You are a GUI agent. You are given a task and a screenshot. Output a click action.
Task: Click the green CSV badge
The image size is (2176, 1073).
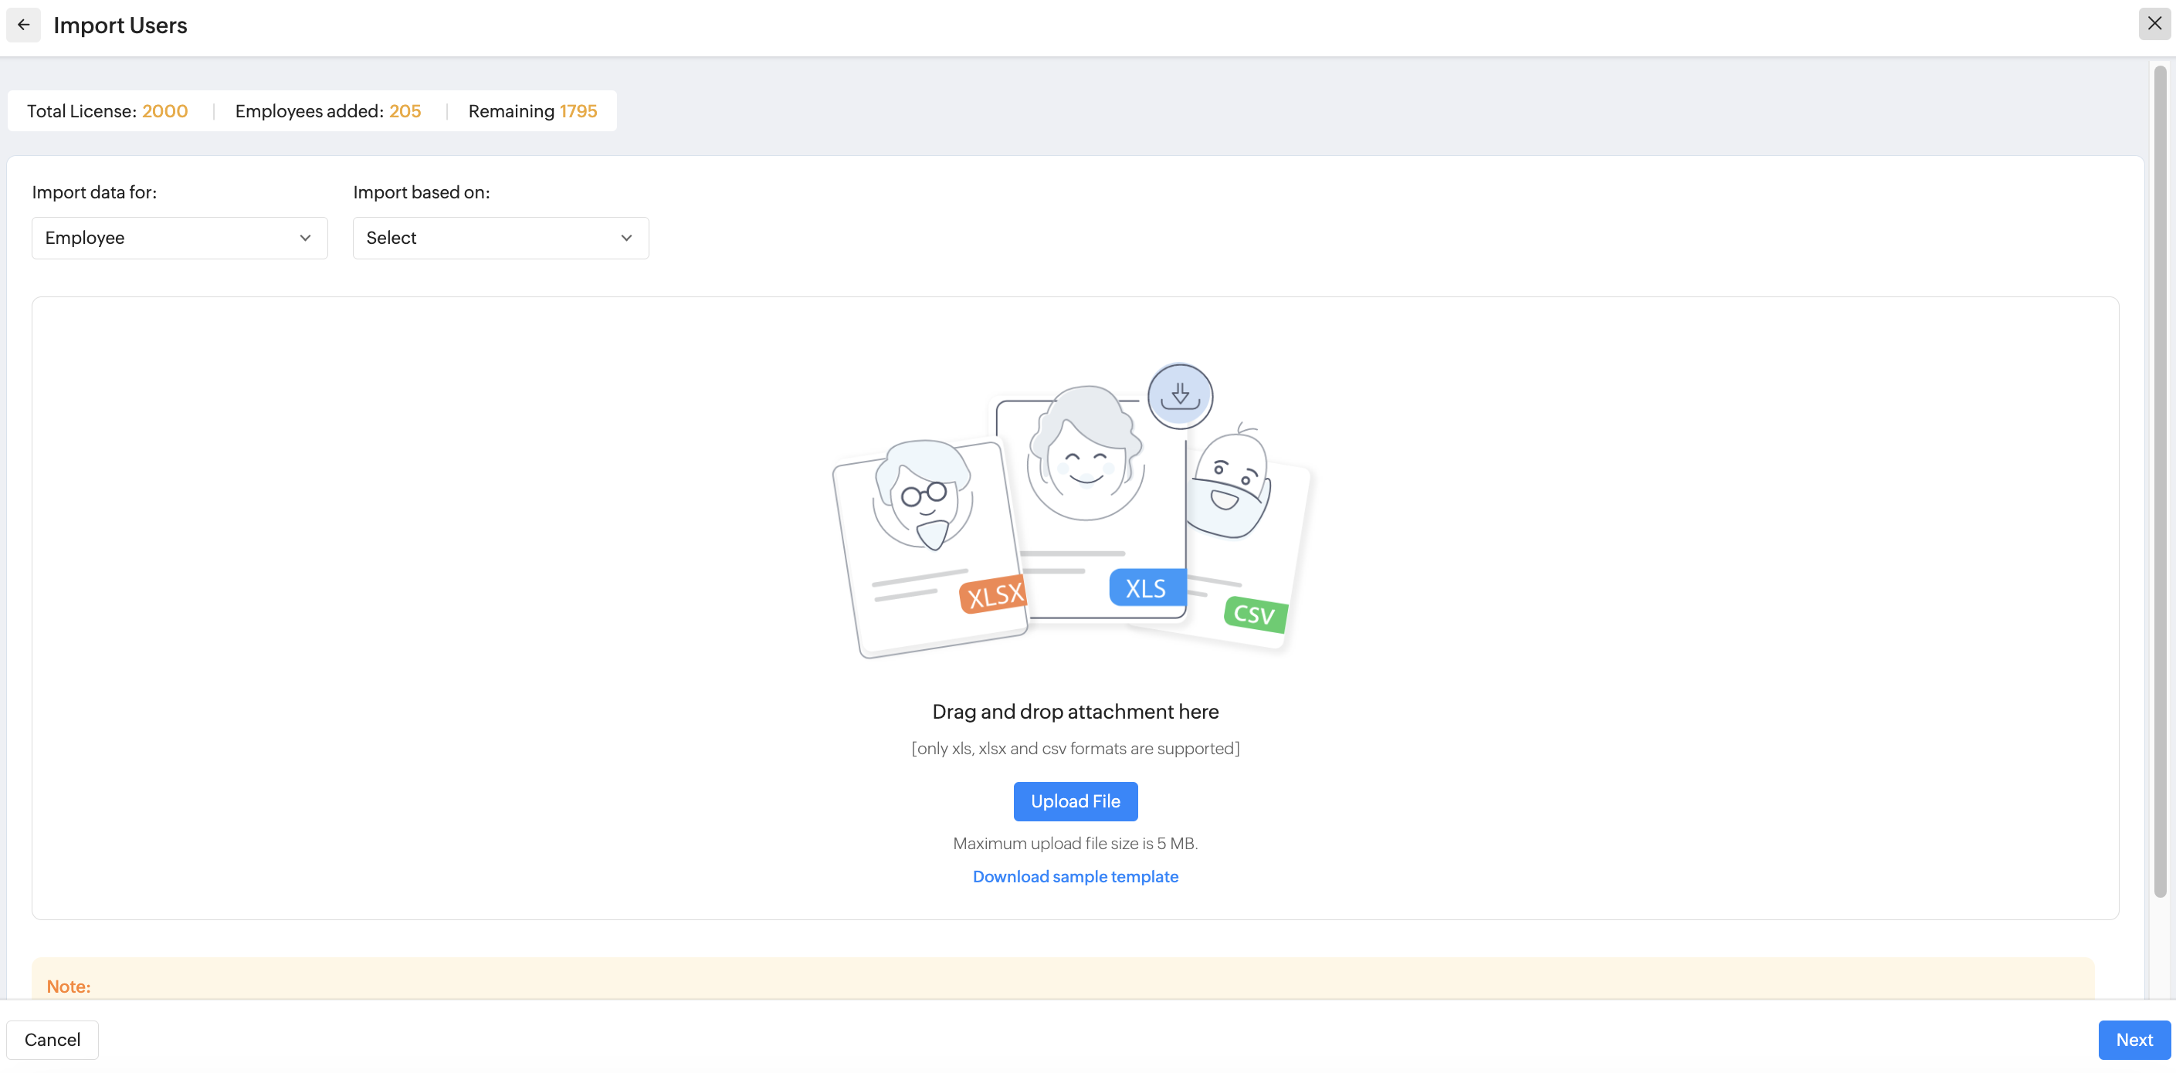[1255, 614]
